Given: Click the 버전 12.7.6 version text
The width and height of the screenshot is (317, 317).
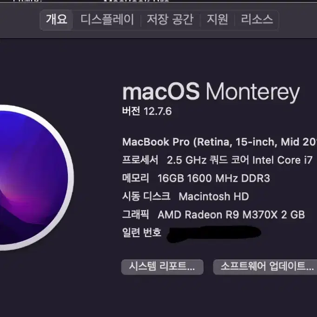Looking at the screenshot, I should click(x=147, y=111).
